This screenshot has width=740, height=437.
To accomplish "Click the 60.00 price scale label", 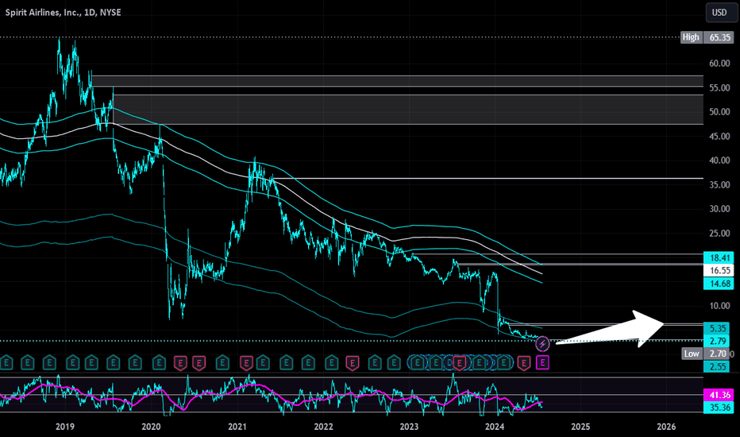I will [719, 64].
